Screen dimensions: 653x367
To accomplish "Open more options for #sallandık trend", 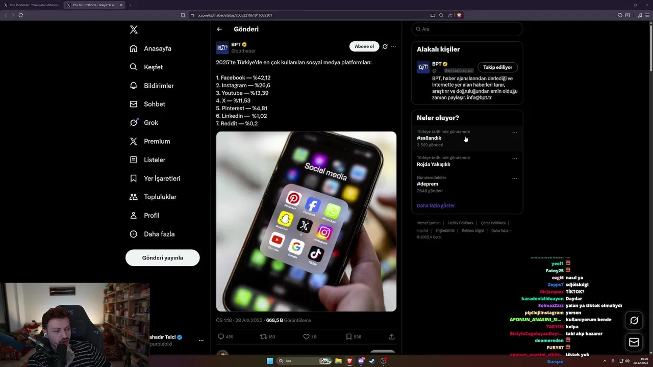I will point(514,133).
